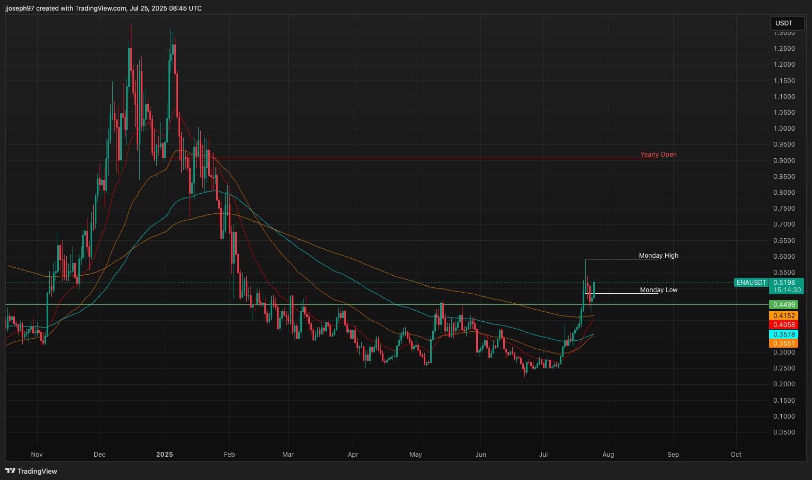The image size is (812, 480).
Task: Click the 1.0000 price axis tick
Action: pos(784,129)
